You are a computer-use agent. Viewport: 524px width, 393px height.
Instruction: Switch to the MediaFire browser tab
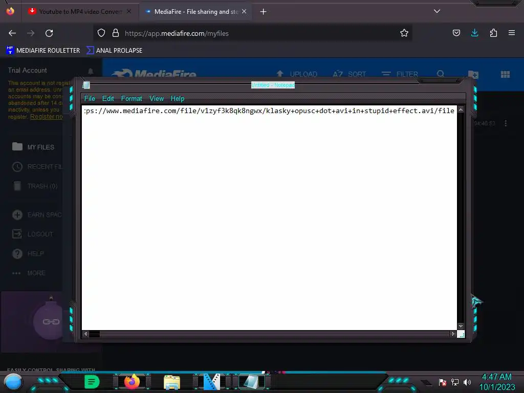195,12
